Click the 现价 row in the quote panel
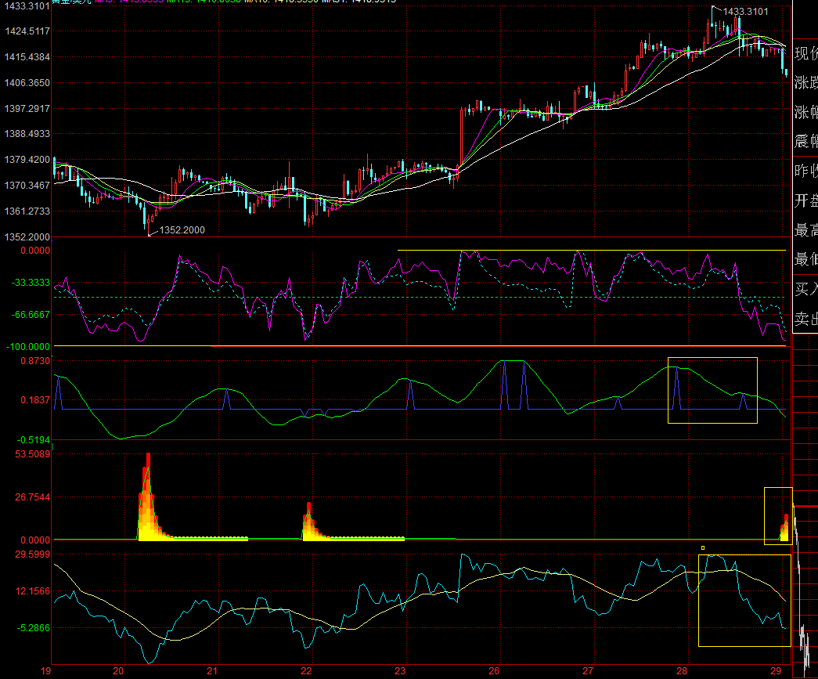Viewport: 818px width, 679px height. [x=805, y=53]
